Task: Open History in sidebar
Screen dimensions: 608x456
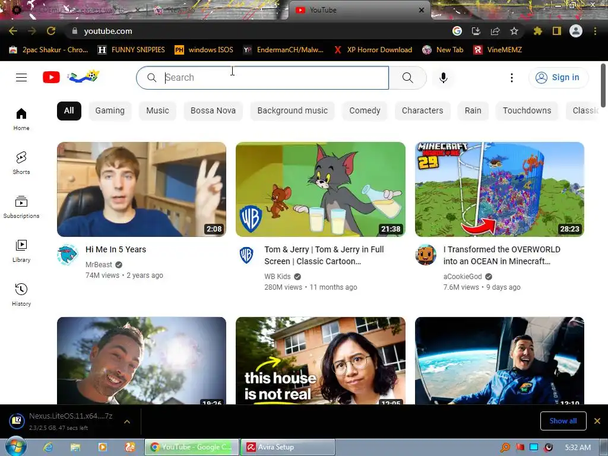Action: point(21,294)
